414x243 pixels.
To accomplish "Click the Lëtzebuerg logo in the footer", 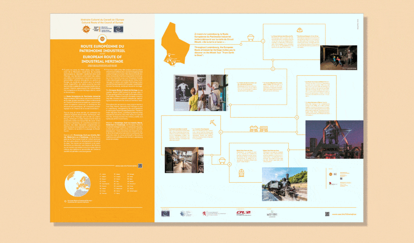I will coord(272,214).
